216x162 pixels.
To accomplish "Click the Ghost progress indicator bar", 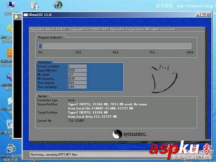I will tap(115, 46).
